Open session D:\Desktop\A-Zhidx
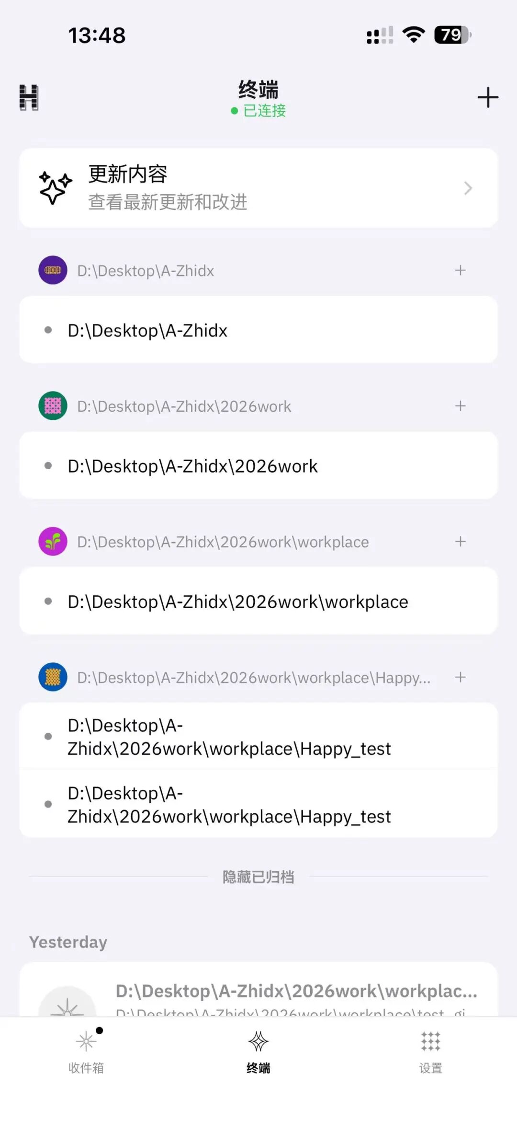 tap(258, 330)
